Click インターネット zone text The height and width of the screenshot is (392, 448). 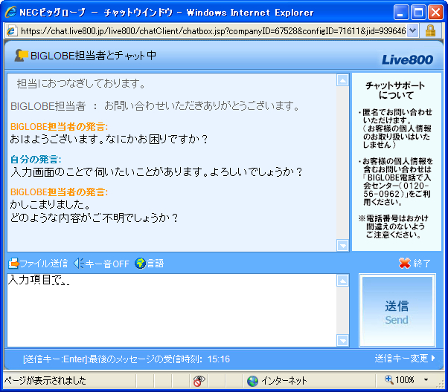click(284, 381)
